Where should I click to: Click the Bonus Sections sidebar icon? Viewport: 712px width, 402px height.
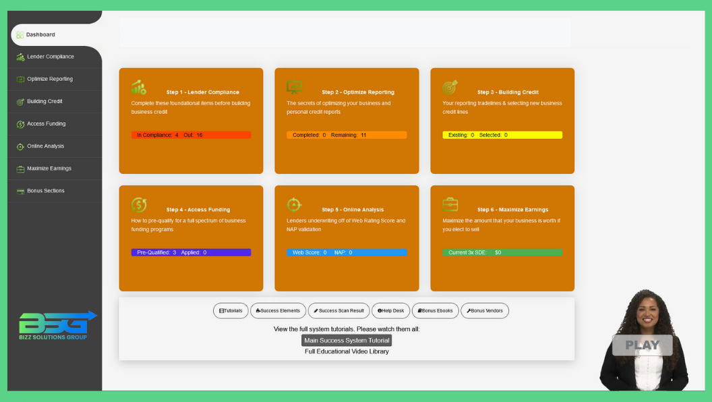pos(20,191)
